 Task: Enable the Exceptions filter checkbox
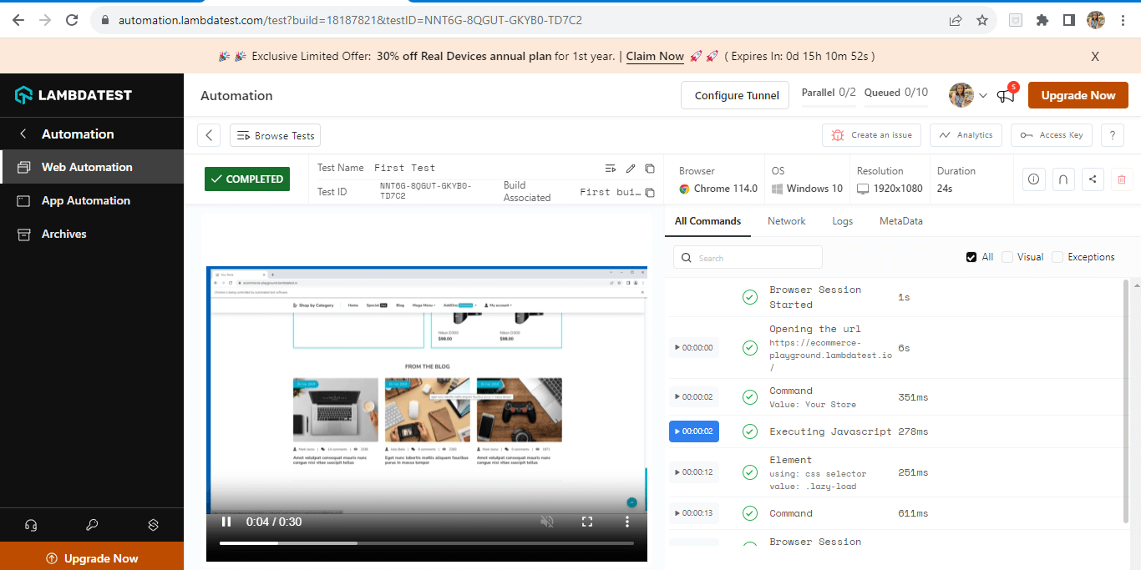1057,257
